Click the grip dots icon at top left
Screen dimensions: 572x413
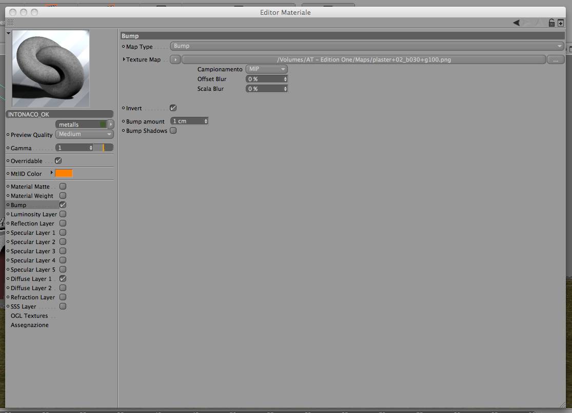(x=11, y=23)
